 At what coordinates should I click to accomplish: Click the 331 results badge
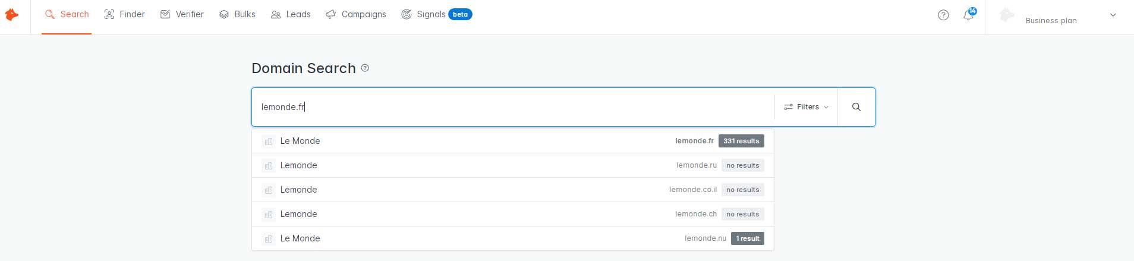tap(741, 141)
